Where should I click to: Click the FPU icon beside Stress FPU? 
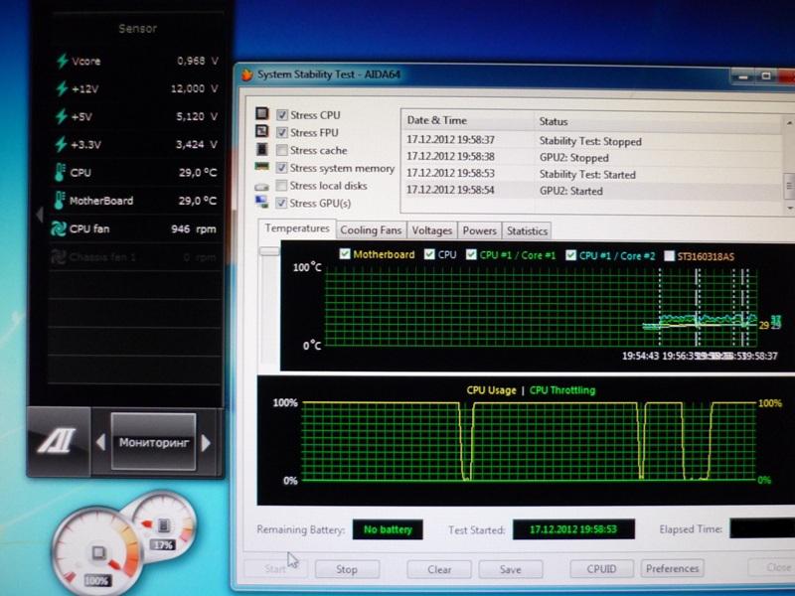coord(261,131)
